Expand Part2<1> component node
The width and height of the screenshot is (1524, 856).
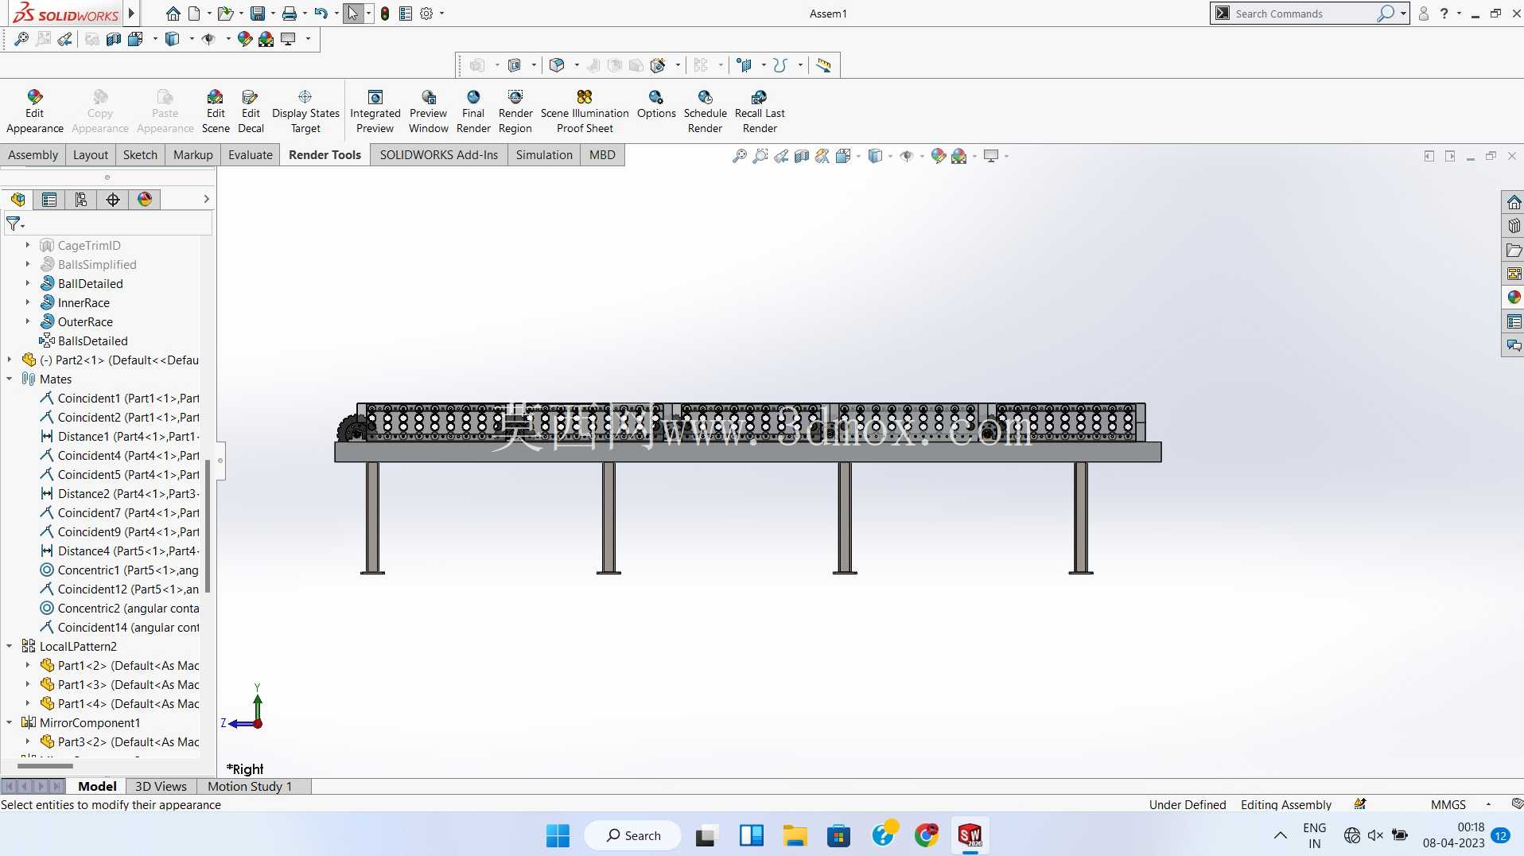[x=10, y=360]
